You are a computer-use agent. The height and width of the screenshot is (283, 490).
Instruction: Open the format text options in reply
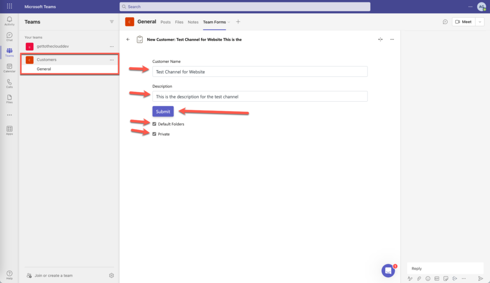click(x=410, y=278)
